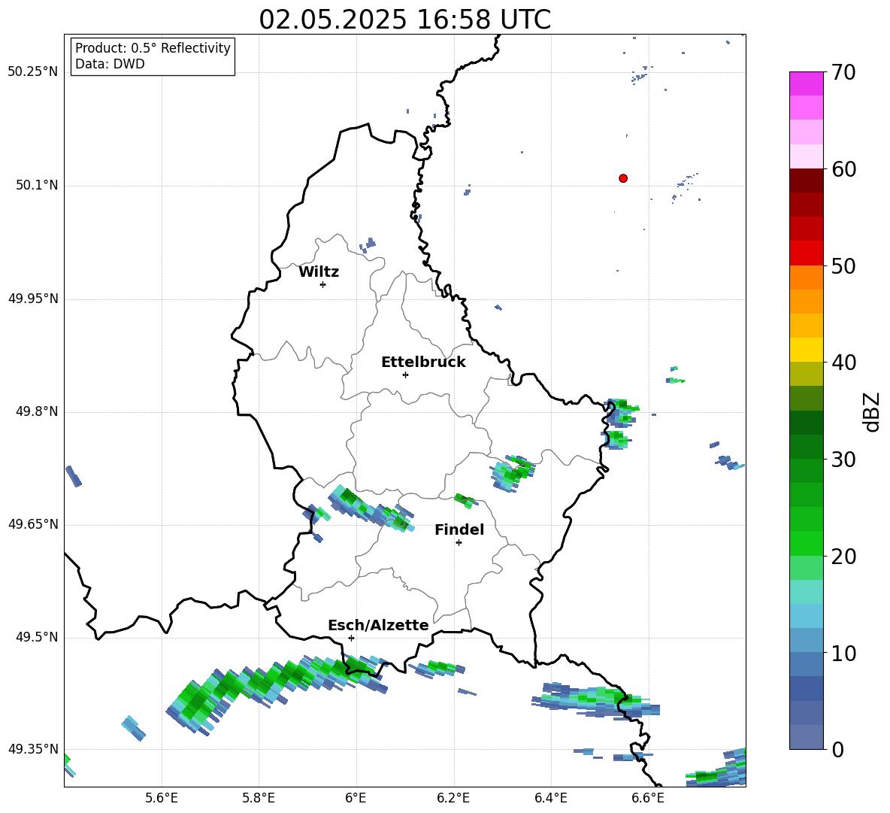Click the bright green colorbar band above 20
890x813 pixels.
coord(806,543)
